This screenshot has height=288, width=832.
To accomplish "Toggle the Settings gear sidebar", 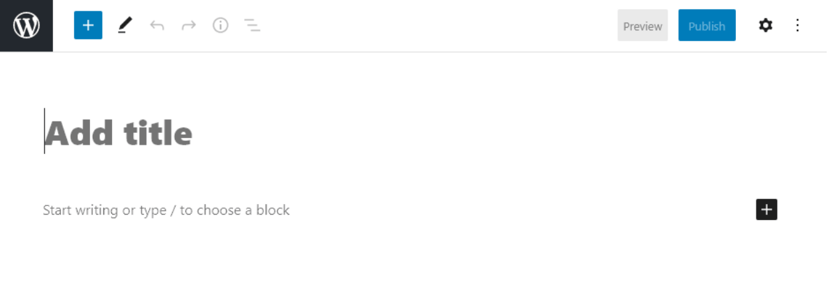I will [x=766, y=26].
